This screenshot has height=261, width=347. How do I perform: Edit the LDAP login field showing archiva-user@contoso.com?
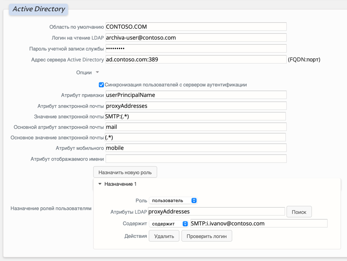[195, 37]
